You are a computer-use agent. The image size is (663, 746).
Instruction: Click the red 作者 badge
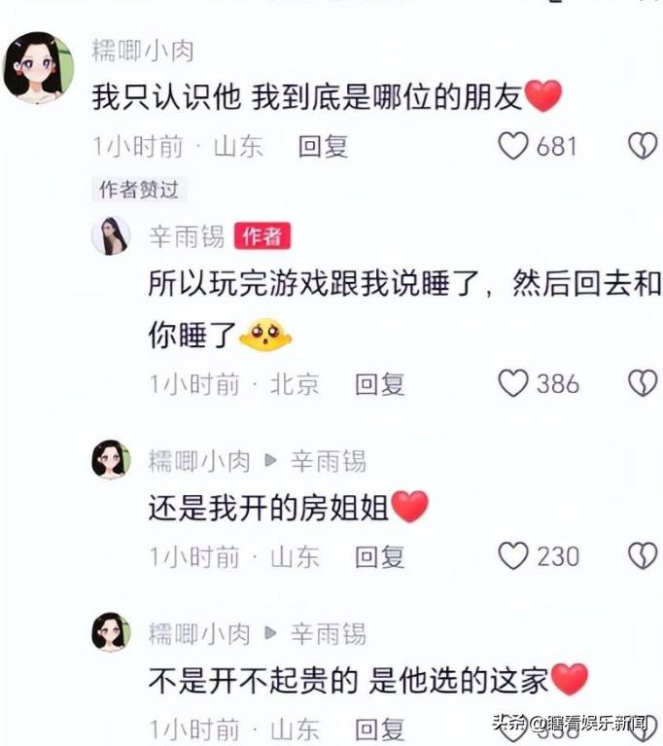262,236
